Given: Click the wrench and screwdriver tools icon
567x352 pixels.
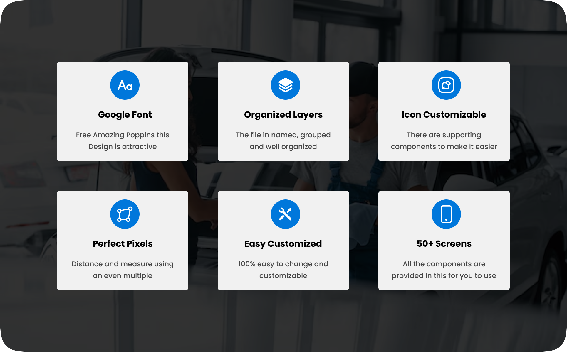Looking at the screenshot, I should pyautogui.click(x=285, y=214).
